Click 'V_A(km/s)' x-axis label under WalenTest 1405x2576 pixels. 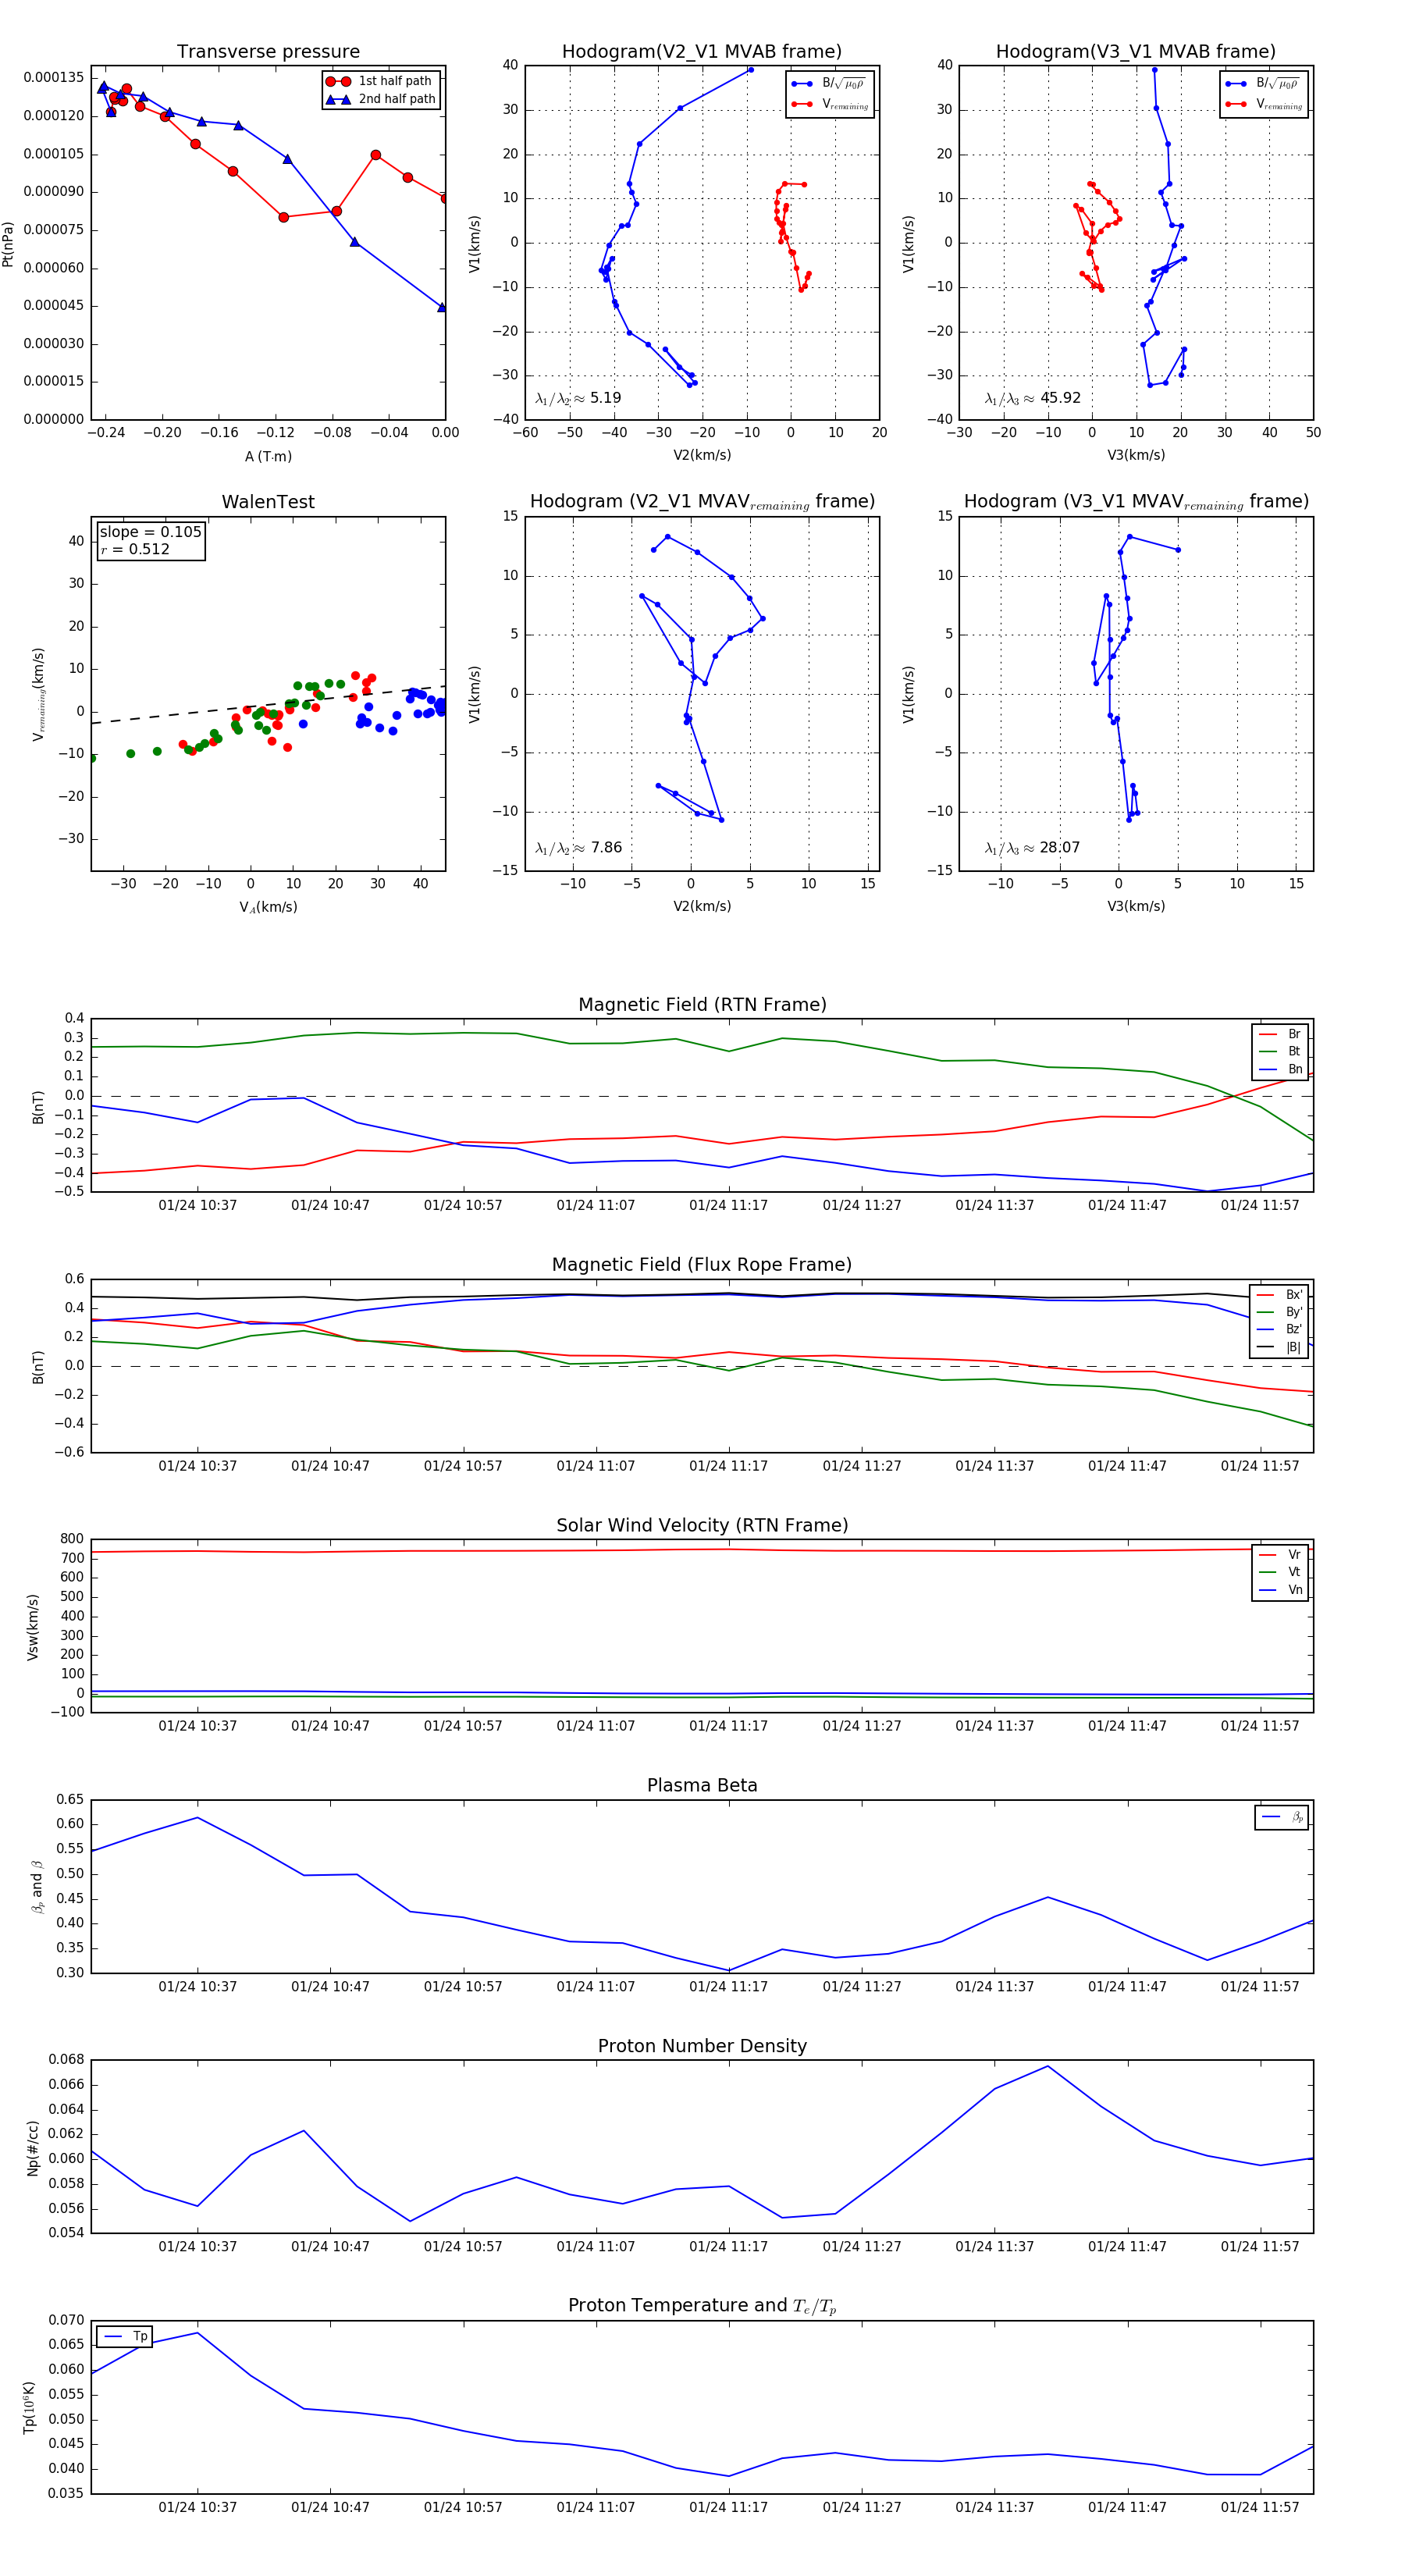pyautogui.click(x=268, y=907)
